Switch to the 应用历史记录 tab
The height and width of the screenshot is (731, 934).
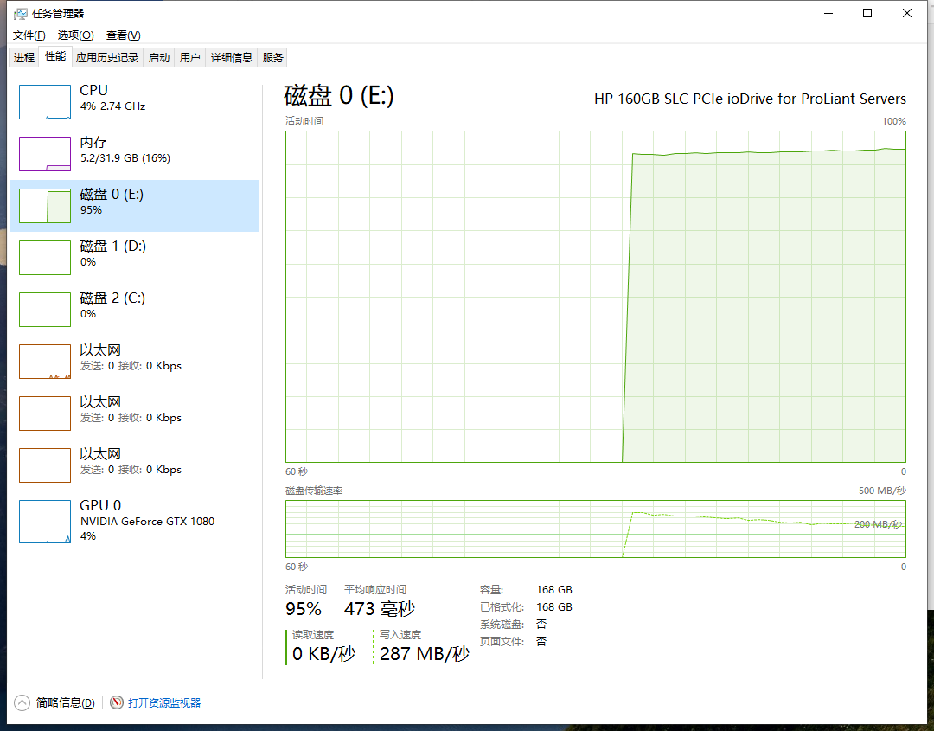click(107, 58)
